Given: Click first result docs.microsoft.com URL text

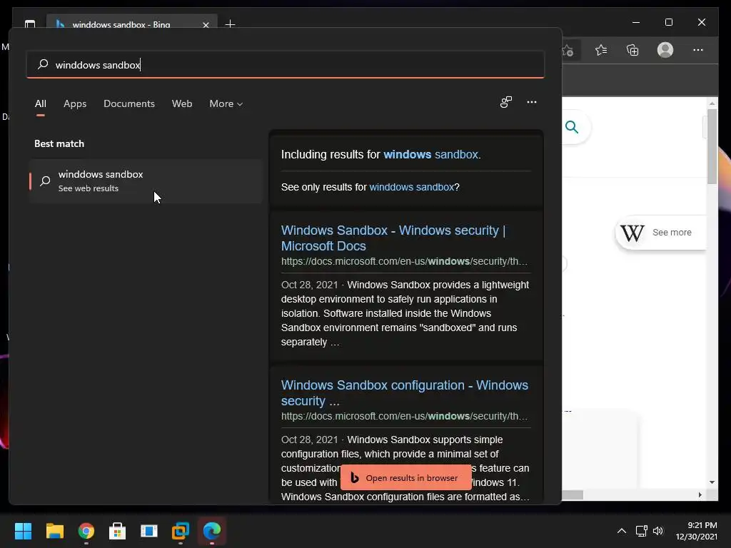Looking at the screenshot, I should tap(404, 261).
